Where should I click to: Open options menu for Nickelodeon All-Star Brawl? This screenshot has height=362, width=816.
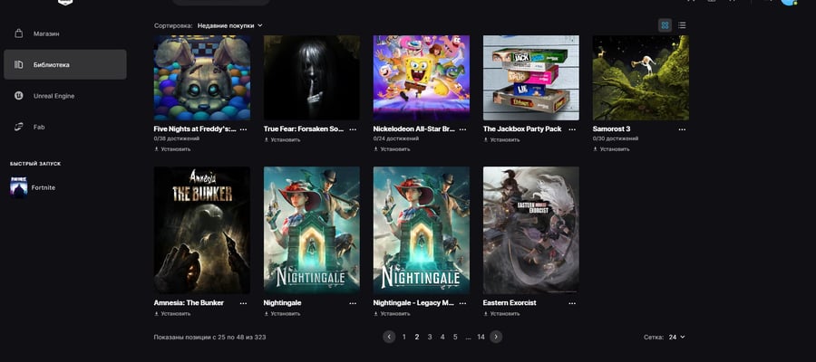[462, 129]
